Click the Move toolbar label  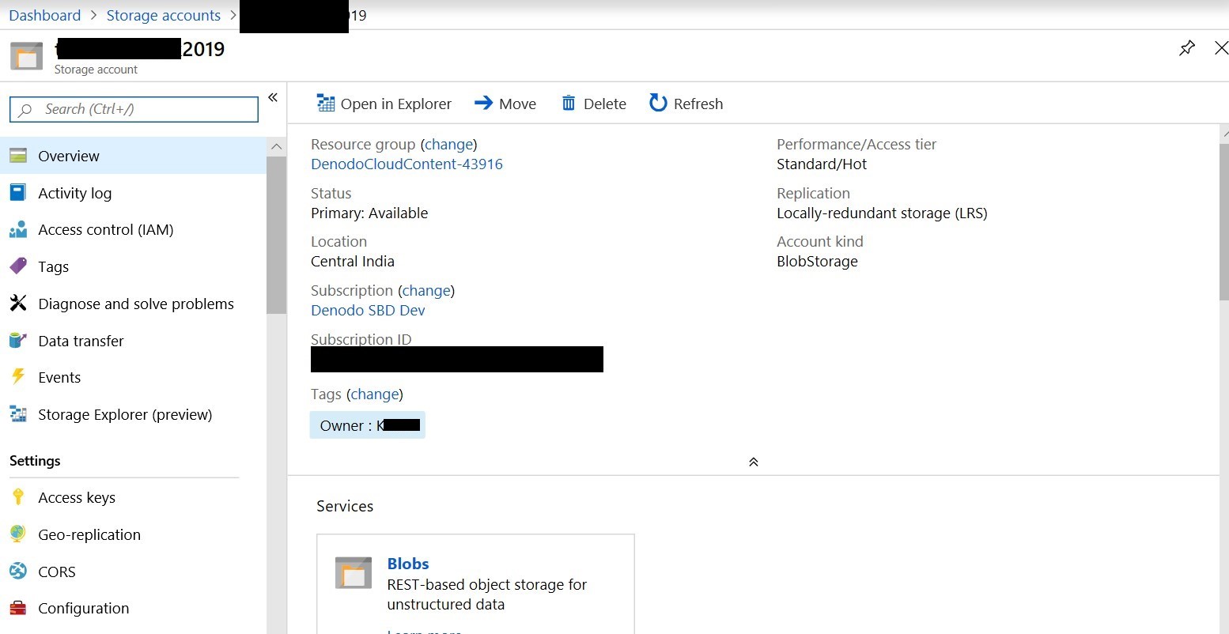(x=517, y=104)
